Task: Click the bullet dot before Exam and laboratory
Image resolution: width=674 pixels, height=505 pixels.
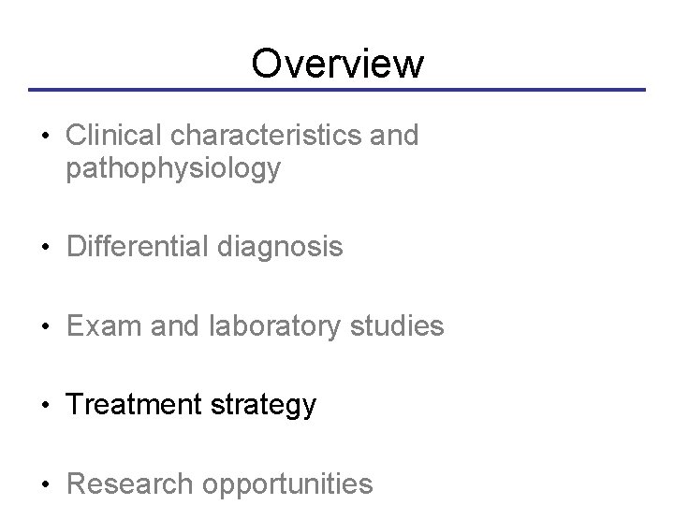Action: coord(45,327)
